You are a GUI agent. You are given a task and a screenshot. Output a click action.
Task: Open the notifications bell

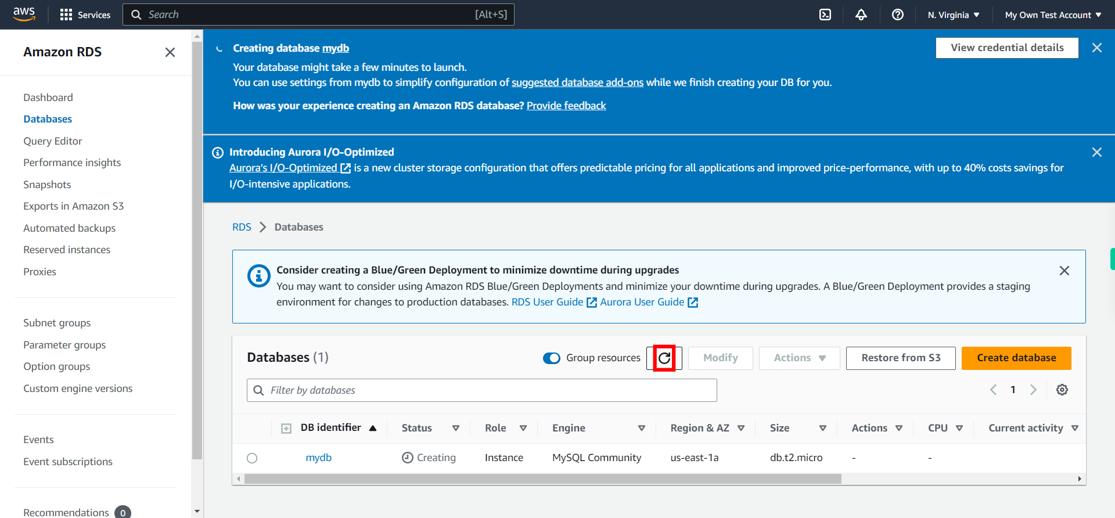861,15
